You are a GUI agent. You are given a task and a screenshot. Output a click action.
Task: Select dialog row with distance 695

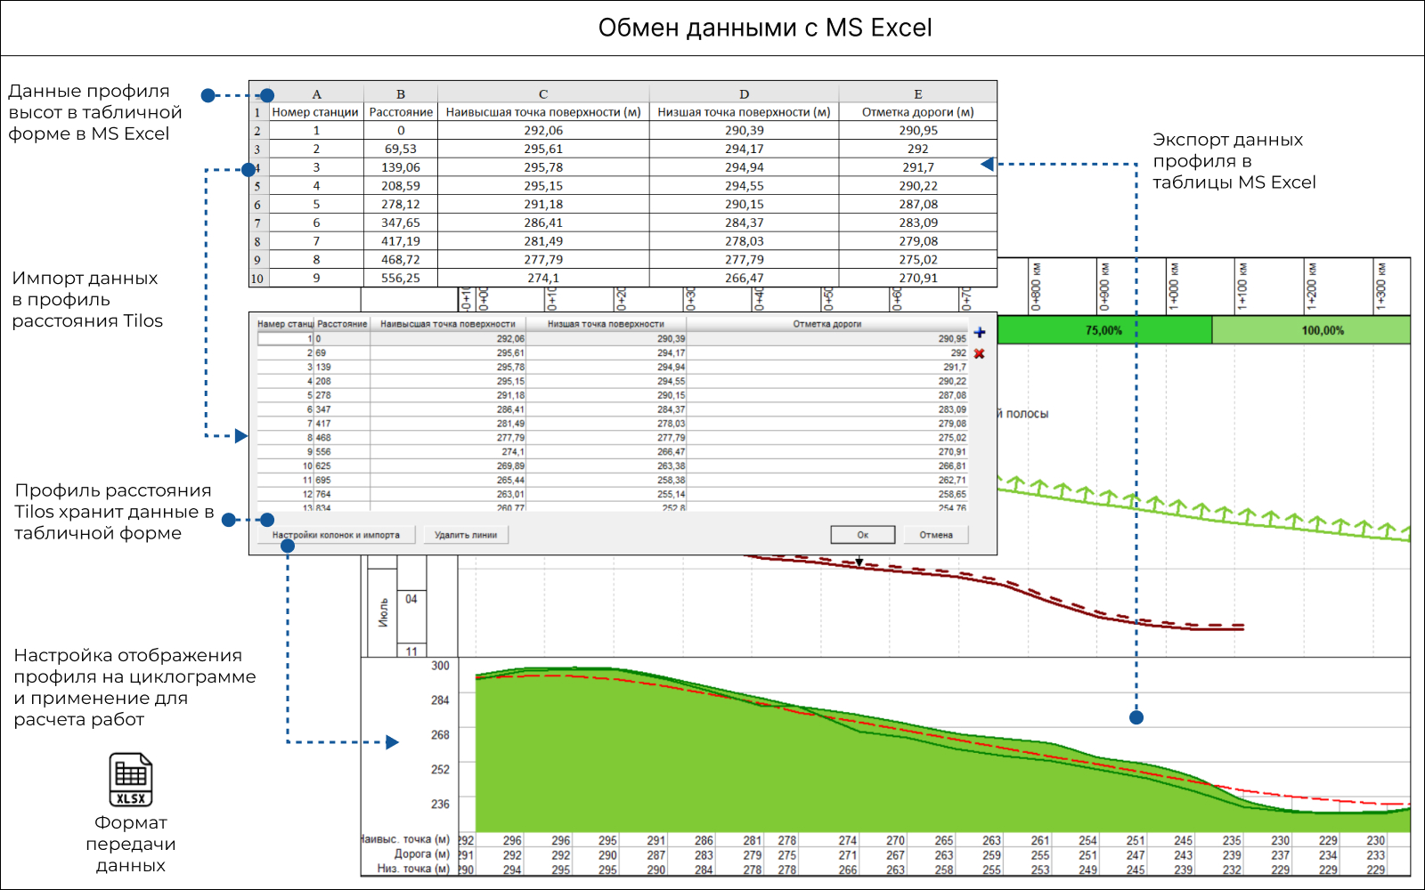pos(613,480)
